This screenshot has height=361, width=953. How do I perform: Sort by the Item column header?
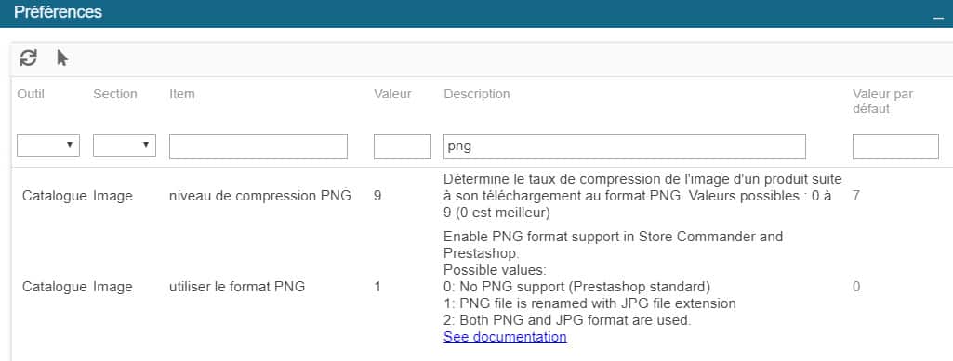coord(181,94)
